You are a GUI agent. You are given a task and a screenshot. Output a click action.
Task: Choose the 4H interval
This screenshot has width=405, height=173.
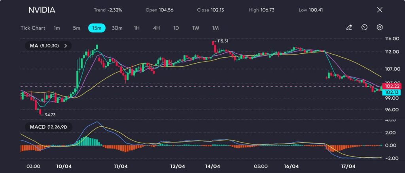point(157,28)
